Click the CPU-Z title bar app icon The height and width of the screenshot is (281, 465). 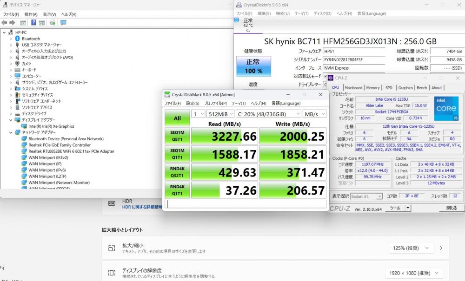pyautogui.click(x=331, y=78)
